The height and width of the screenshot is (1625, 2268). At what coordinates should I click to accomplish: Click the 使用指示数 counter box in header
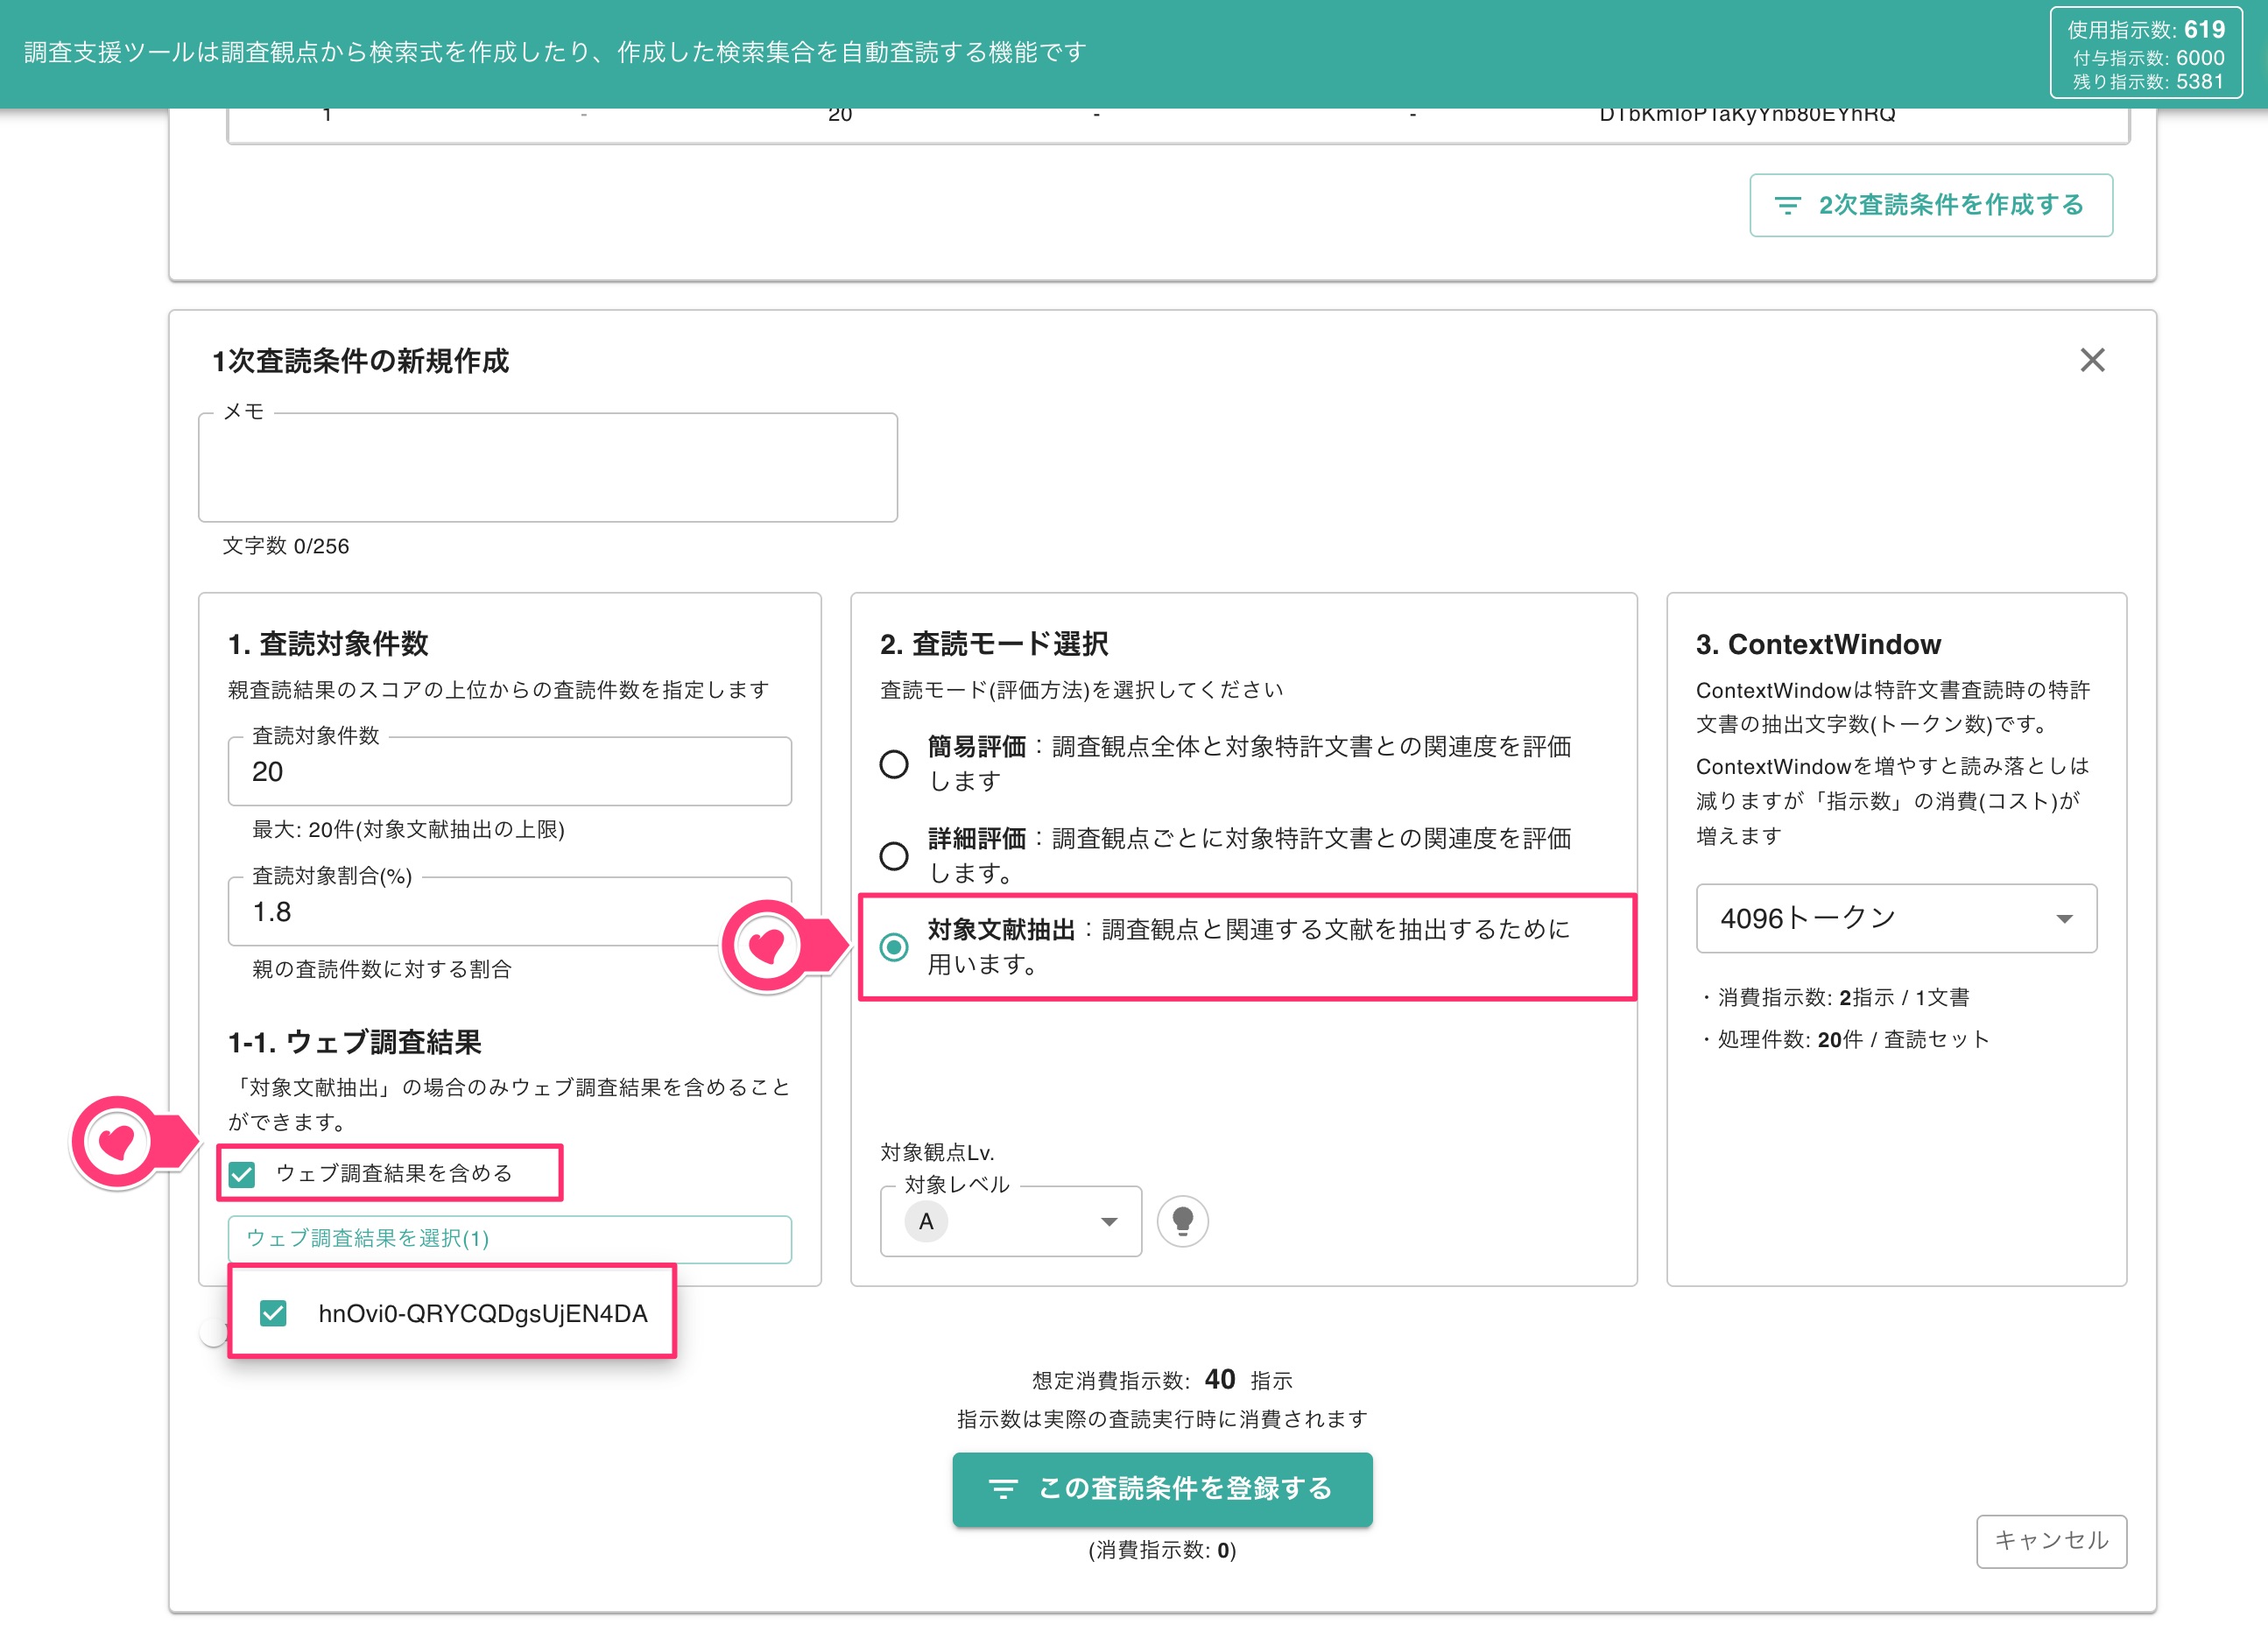pyautogui.click(x=2146, y=53)
